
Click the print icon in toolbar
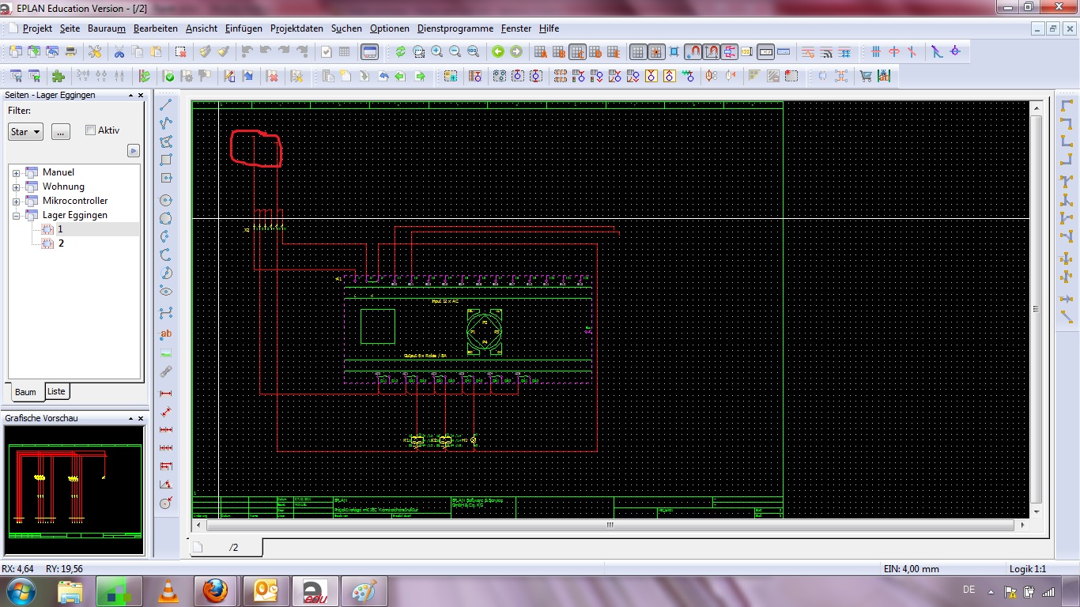(70, 52)
